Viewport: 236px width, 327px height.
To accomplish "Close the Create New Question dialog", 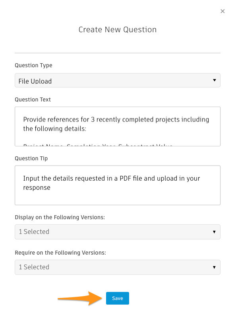I will 222,11.
